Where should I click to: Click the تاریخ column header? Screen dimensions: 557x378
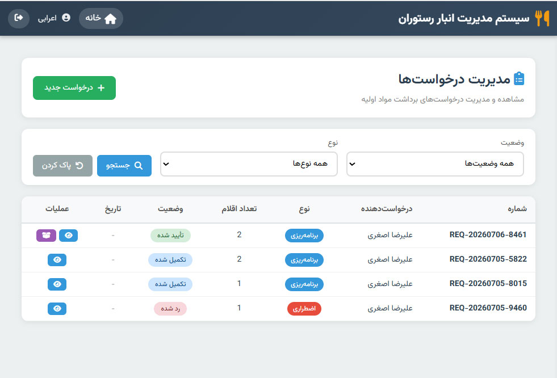[113, 209]
